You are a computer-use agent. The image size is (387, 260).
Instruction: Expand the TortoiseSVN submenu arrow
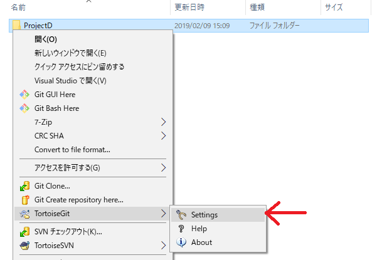point(163,246)
